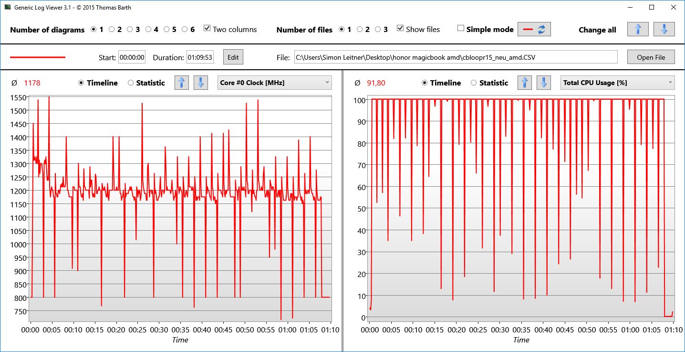Image resolution: width=685 pixels, height=352 pixels.
Task: Click the Number of diagrams label
Action: point(47,30)
